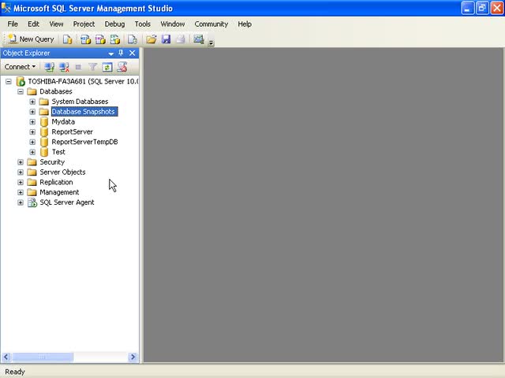Click the Replication folder icon

coord(32,182)
